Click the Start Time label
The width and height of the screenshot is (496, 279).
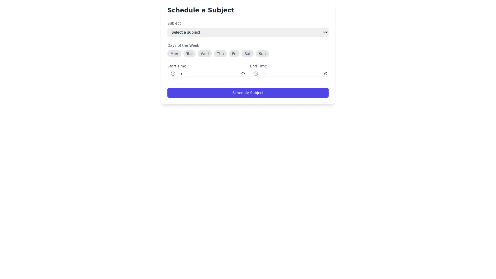pos(177,66)
